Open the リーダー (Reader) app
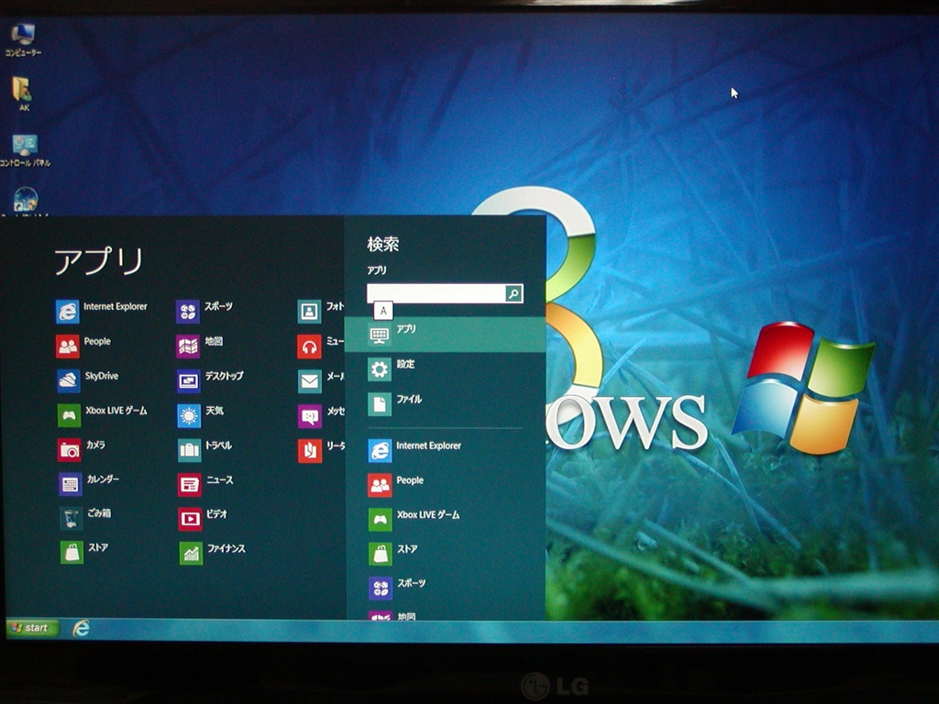This screenshot has height=704, width=939. 322,450
